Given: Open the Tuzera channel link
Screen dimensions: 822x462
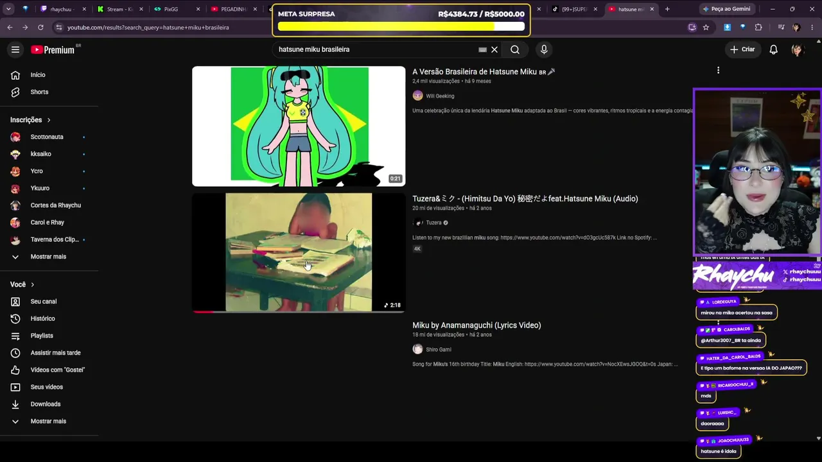Looking at the screenshot, I should tap(433, 223).
